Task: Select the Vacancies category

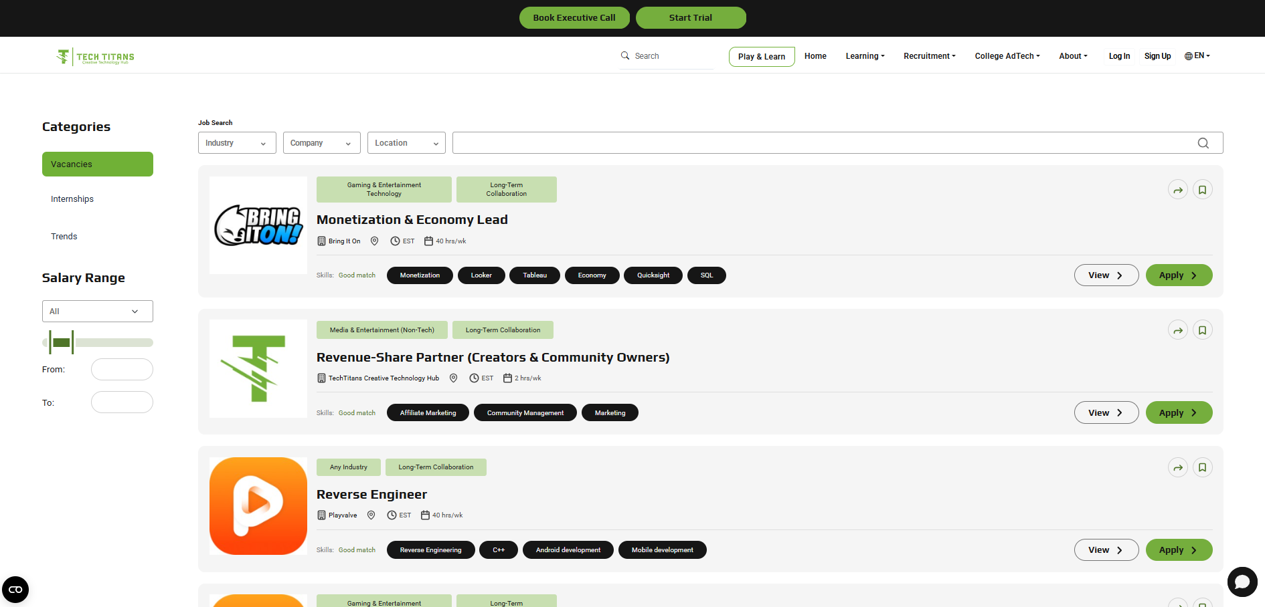Action: pyautogui.click(x=97, y=164)
